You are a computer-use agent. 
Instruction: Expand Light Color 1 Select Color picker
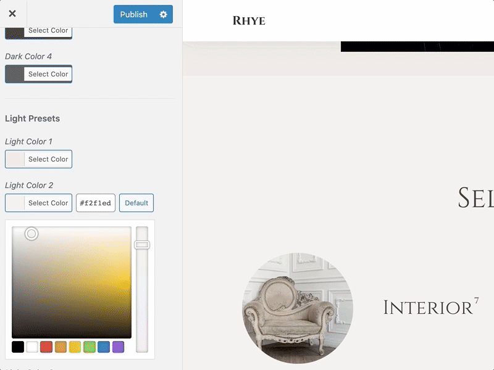tap(38, 159)
